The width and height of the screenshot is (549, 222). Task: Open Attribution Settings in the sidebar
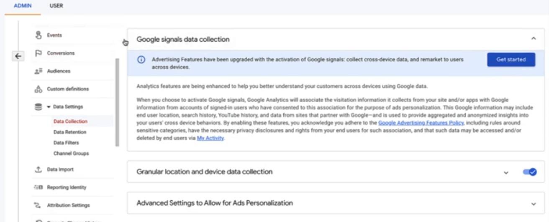coord(68,205)
